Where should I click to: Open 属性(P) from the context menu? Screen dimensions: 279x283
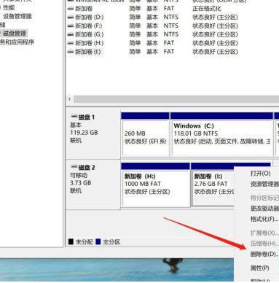pyautogui.click(x=259, y=268)
